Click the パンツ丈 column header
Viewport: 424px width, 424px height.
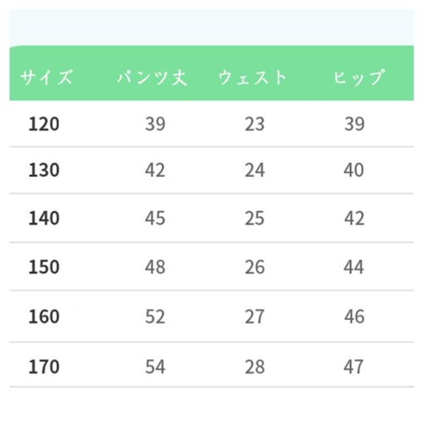point(152,78)
